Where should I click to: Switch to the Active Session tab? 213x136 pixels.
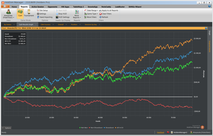[x=38, y=7]
